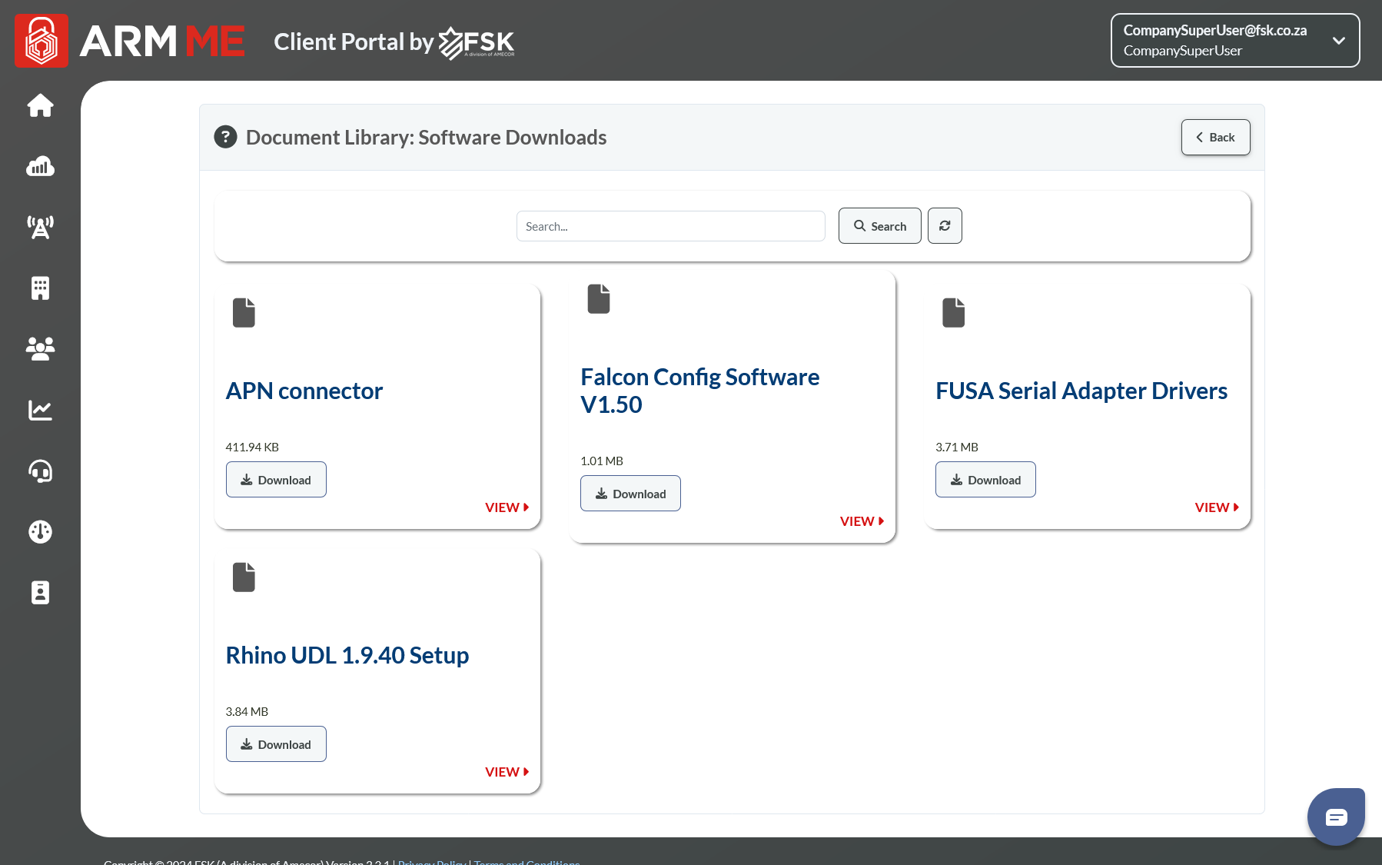The width and height of the screenshot is (1382, 865).
Task: Download the APN connector file
Action: tap(276, 480)
